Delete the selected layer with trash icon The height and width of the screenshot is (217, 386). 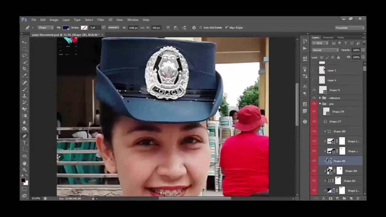tap(358, 198)
